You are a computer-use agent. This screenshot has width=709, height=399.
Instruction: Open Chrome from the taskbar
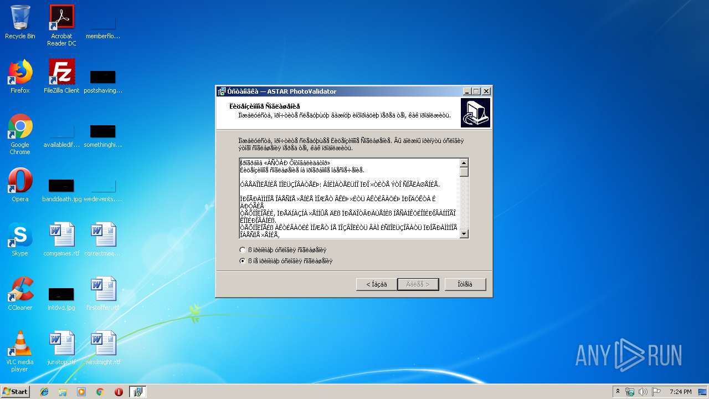click(100, 392)
